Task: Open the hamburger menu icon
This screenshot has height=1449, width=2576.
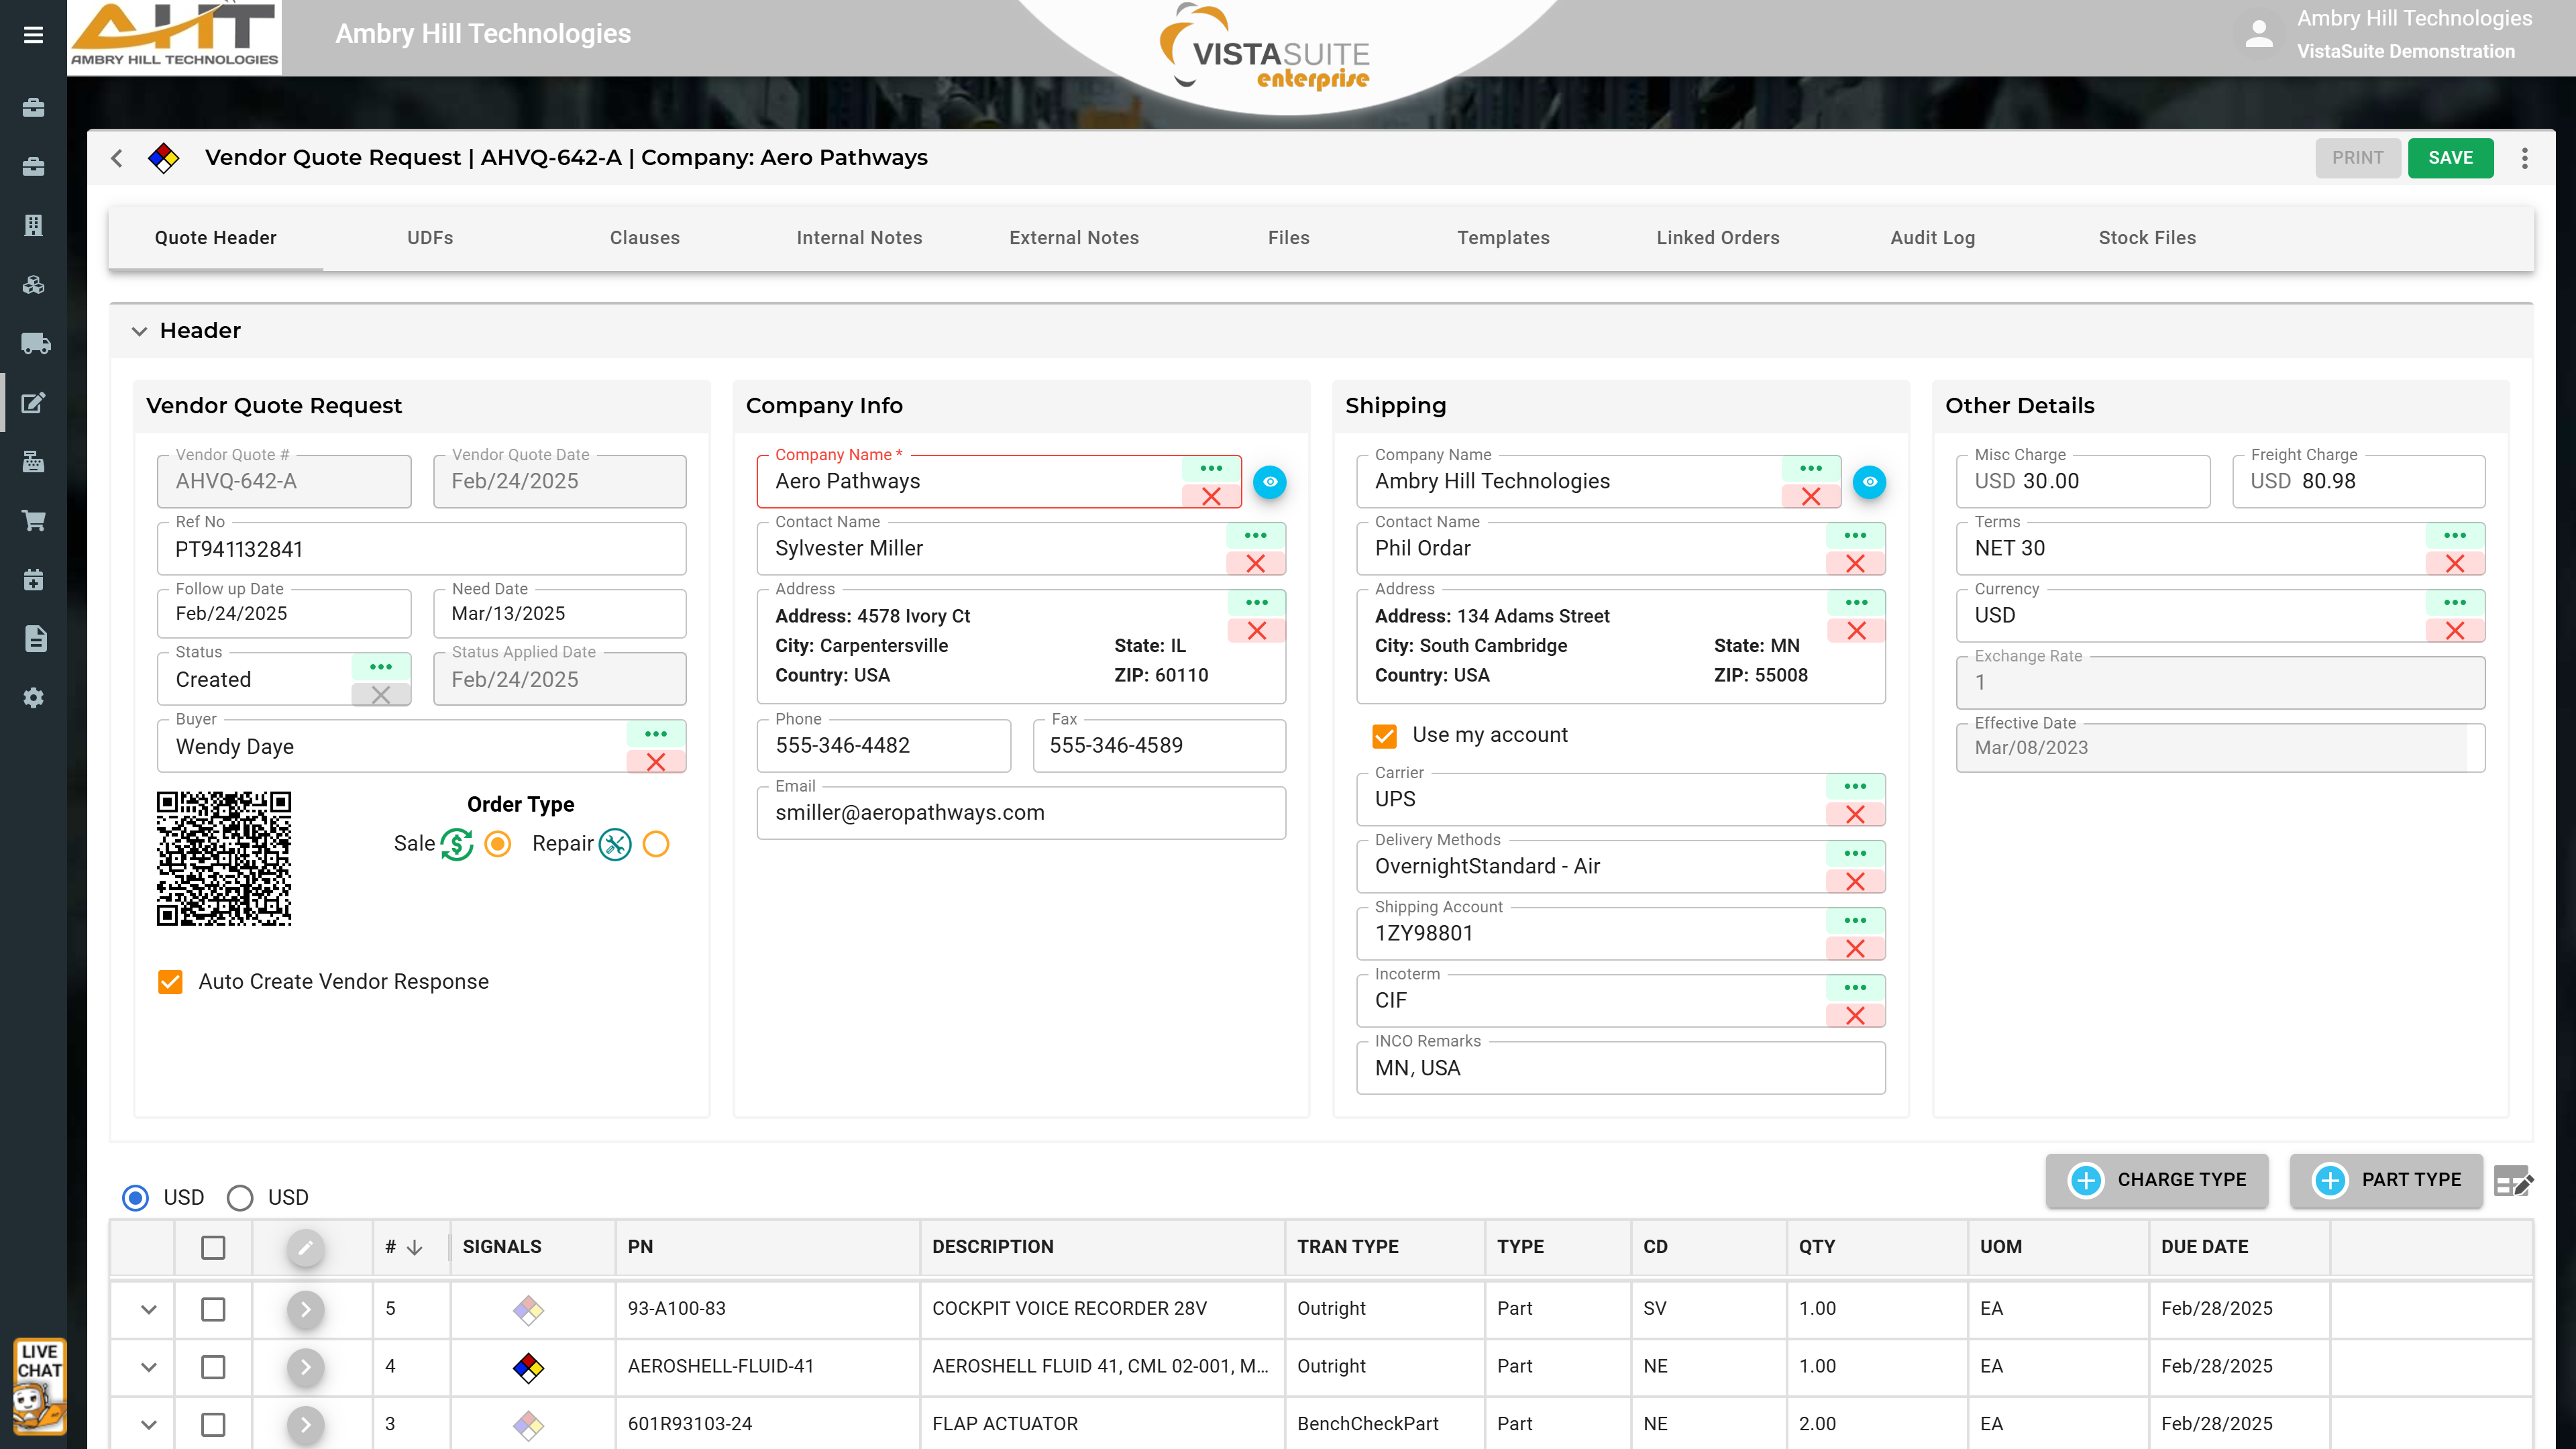Action: pos(33,35)
